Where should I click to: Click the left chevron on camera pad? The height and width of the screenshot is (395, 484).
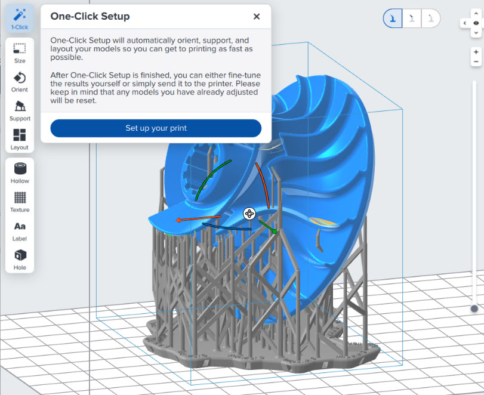pyautogui.click(x=465, y=23)
